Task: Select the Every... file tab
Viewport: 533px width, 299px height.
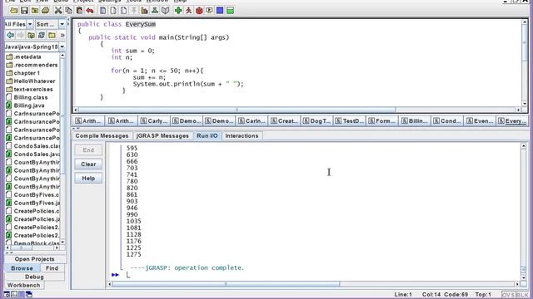Action: pyautogui.click(x=512, y=120)
